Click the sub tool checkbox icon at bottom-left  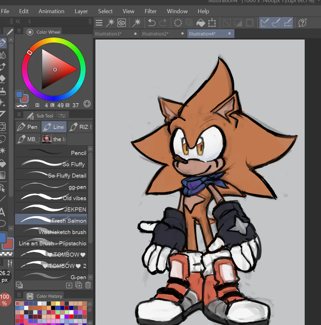(x=19, y=285)
